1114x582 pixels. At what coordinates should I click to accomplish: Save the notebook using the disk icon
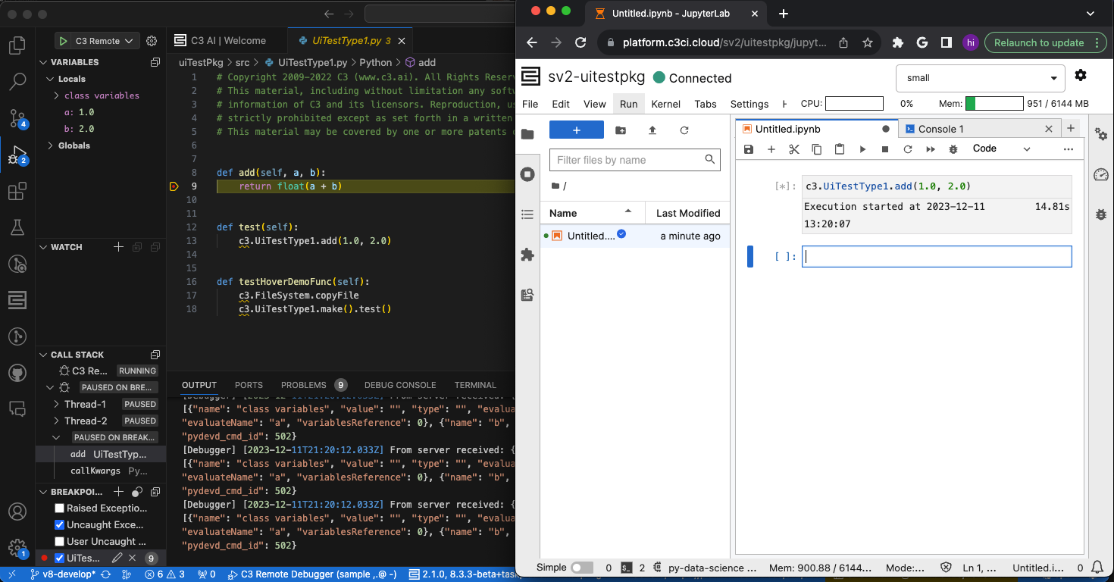[x=748, y=149]
